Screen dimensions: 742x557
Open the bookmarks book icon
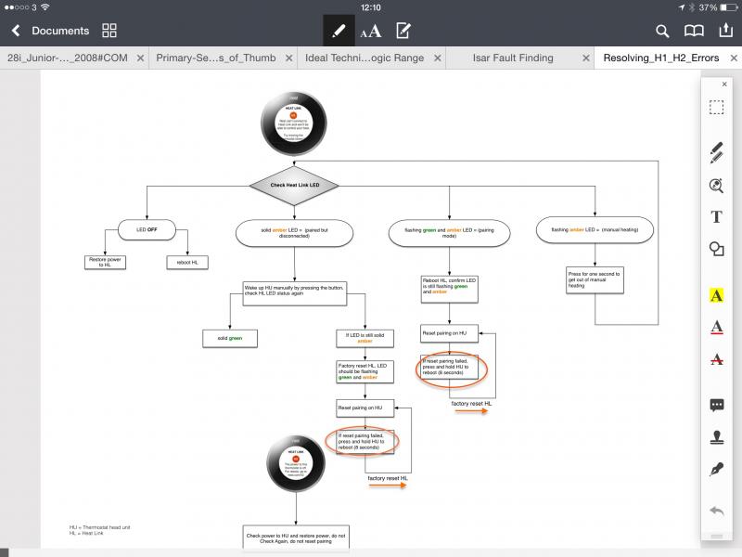point(694,31)
